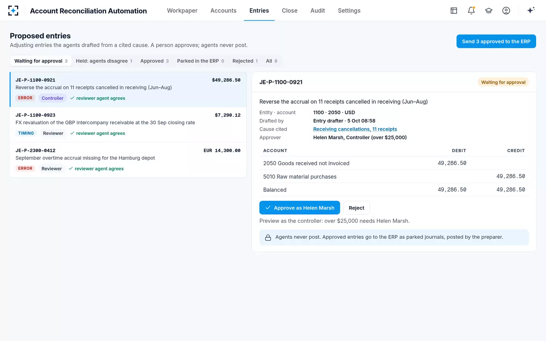Click the 2050 Goods received not invoiced row
This screenshot has width=546, height=341.
click(x=394, y=163)
